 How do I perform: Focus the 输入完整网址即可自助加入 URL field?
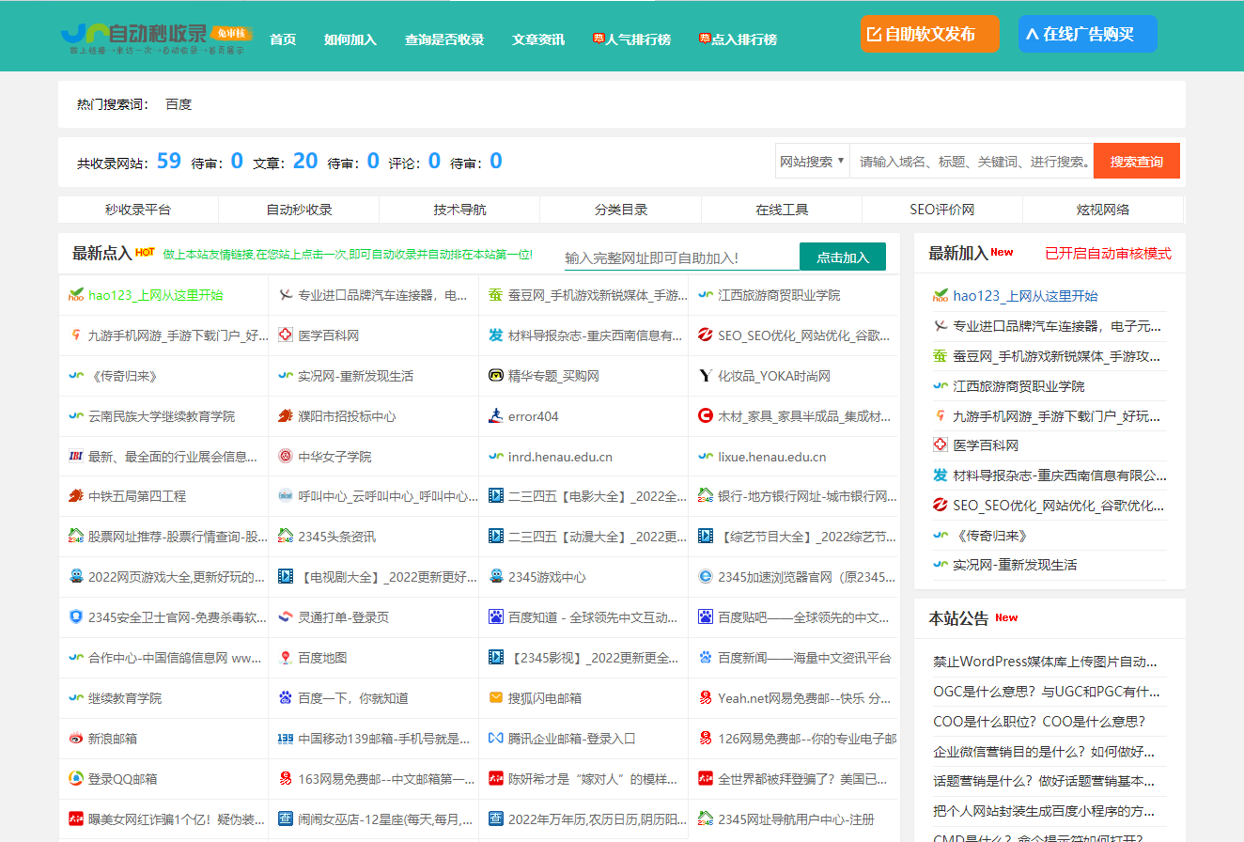(681, 257)
